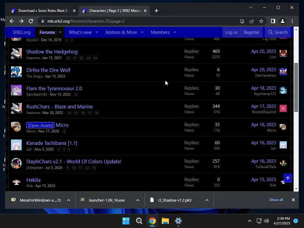Open What's new in nav bar
This screenshot has height=228, width=304.
click(x=80, y=32)
